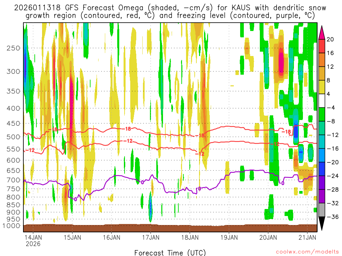Click the 450 pressure level label
The width and height of the screenshot is (342, 256).
point(13,123)
